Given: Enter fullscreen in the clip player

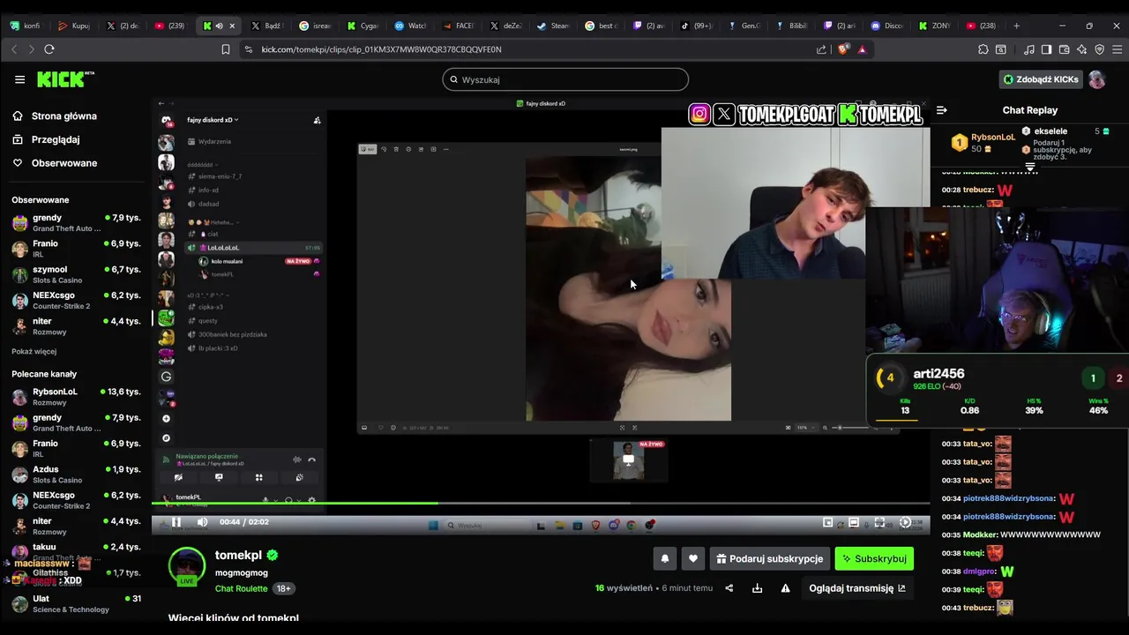Looking at the screenshot, I should click(x=879, y=523).
